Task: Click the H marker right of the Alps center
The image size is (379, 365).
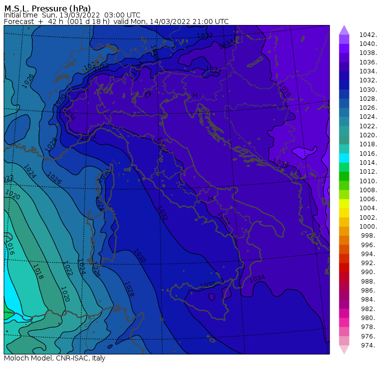Action: [195, 95]
